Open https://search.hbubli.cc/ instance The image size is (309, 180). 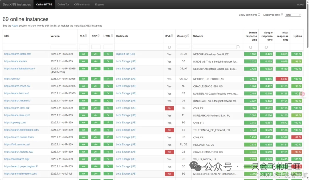point(17,101)
